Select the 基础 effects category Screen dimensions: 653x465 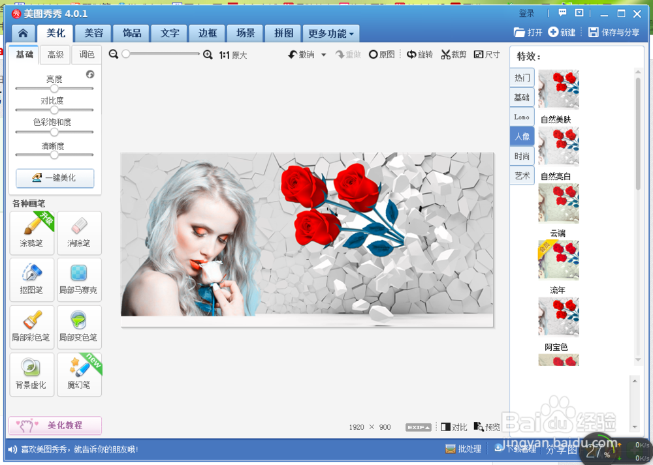[x=522, y=97]
